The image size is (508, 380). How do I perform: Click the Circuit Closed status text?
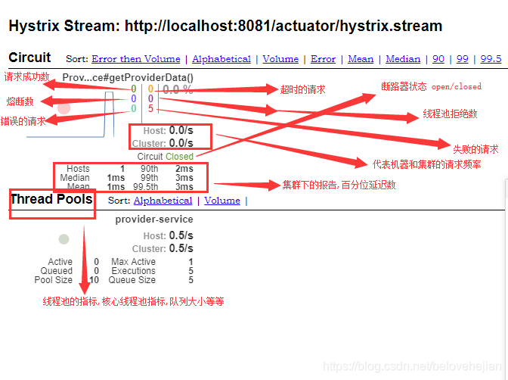(x=166, y=157)
